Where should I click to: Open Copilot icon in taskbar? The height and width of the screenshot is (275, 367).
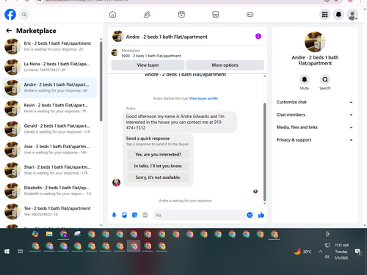[x=35, y=234]
